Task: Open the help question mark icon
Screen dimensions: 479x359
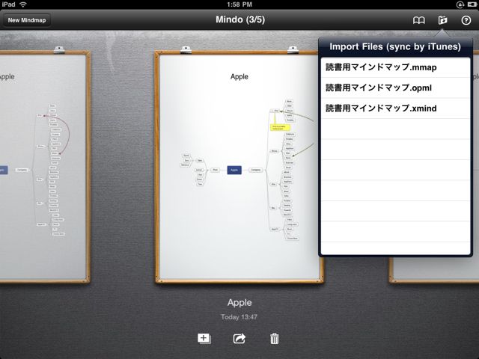Action: point(466,20)
